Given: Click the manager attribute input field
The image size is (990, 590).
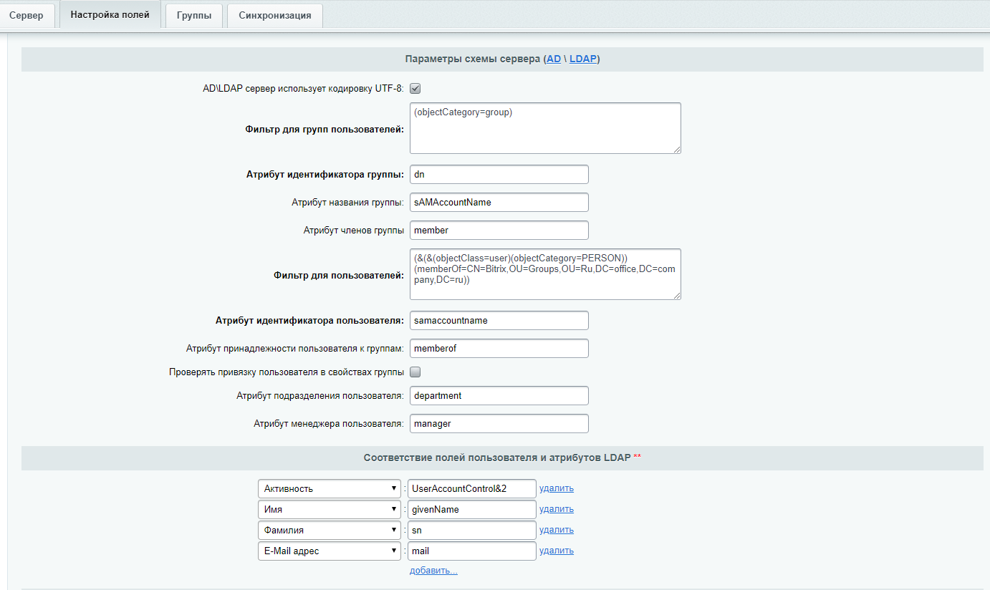Looking at the screenshot, I should coord(499,424).
